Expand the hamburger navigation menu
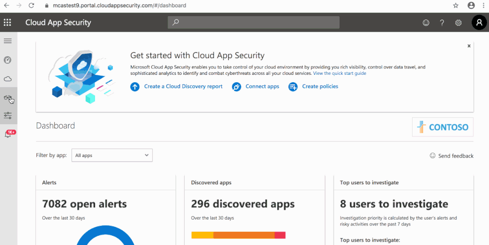 [x=8, y=41]
